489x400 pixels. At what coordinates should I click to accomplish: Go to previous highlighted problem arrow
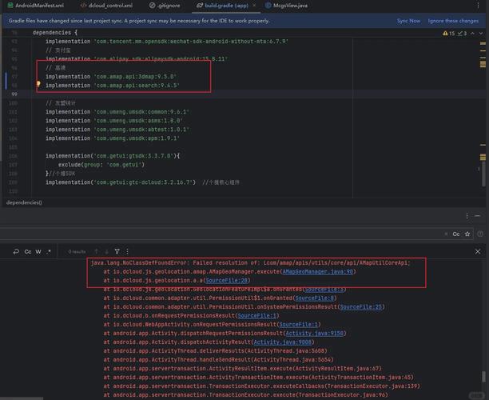click(472, 34)
